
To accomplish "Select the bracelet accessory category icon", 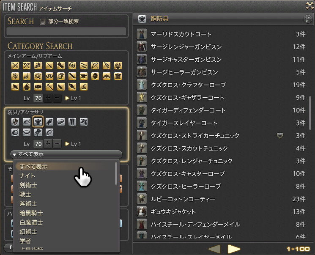I will 38,132.
